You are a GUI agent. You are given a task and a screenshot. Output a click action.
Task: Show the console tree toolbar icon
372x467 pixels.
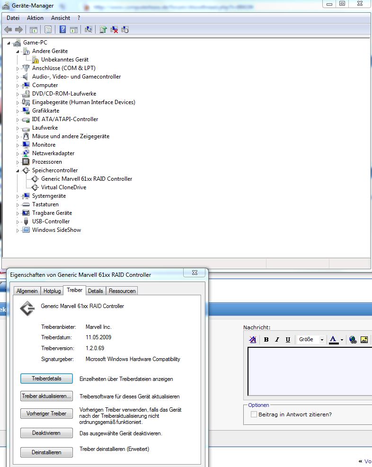(33, 29)
